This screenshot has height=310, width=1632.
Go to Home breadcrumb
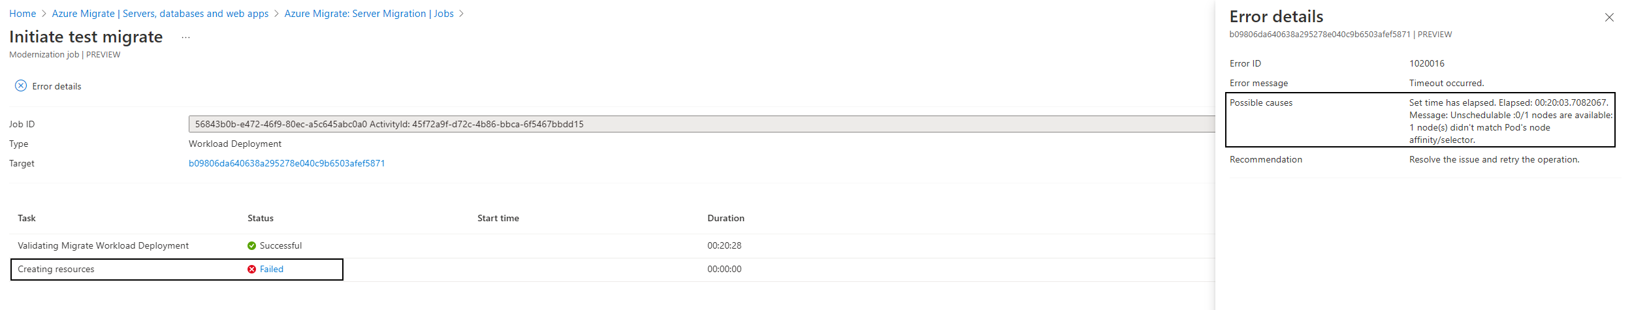[x=23, y=14]
